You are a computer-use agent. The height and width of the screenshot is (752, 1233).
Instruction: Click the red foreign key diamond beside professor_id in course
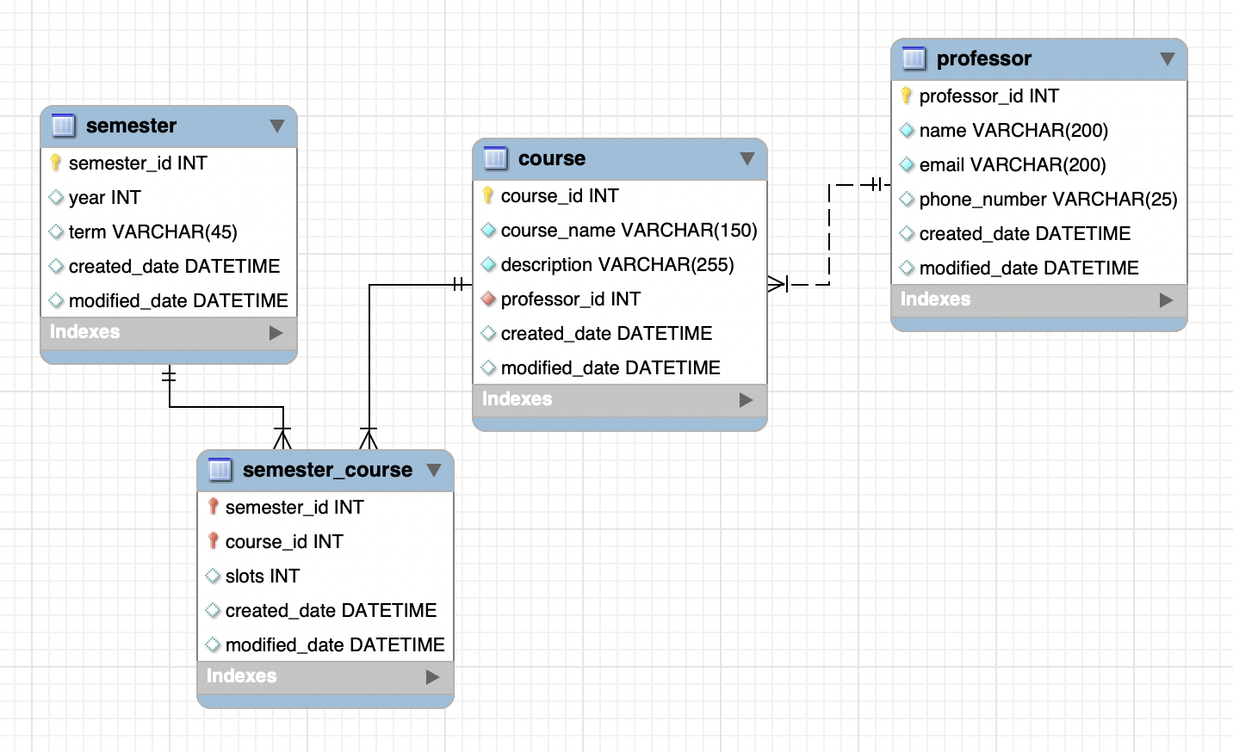coord(488,299)
